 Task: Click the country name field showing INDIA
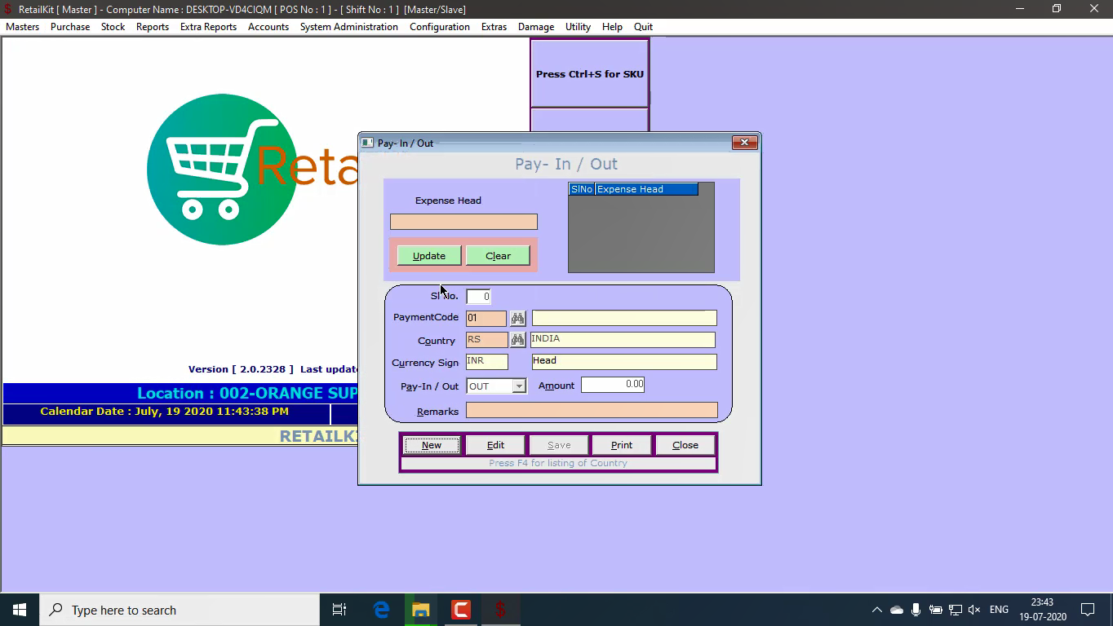click(623, 340)
